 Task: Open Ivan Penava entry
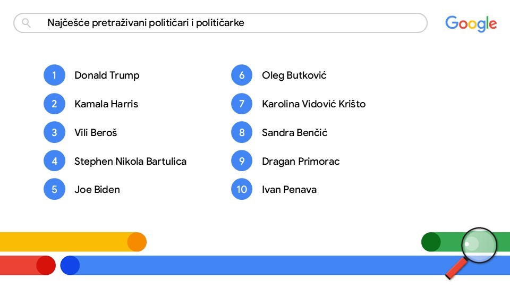click(x=289, y=189)
